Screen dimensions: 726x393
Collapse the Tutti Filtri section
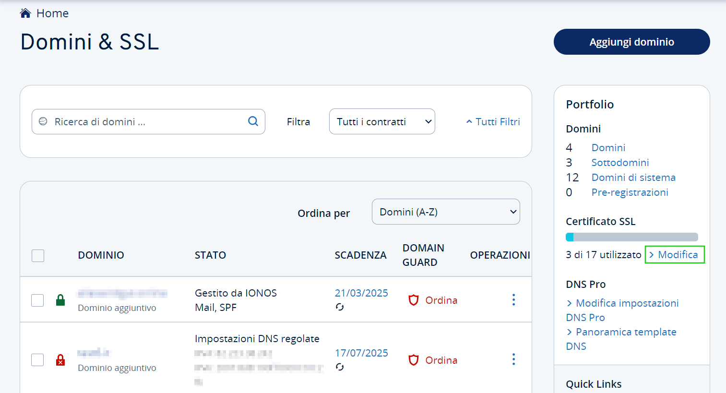click(493, 122)
